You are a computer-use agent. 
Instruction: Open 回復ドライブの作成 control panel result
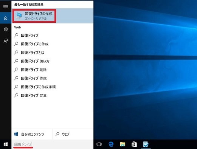pyautogui.click(x=53, y=16)
